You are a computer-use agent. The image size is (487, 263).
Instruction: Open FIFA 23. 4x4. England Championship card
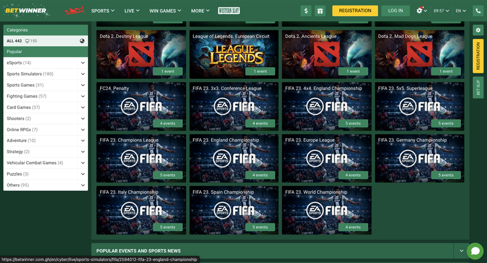[327, 106]
